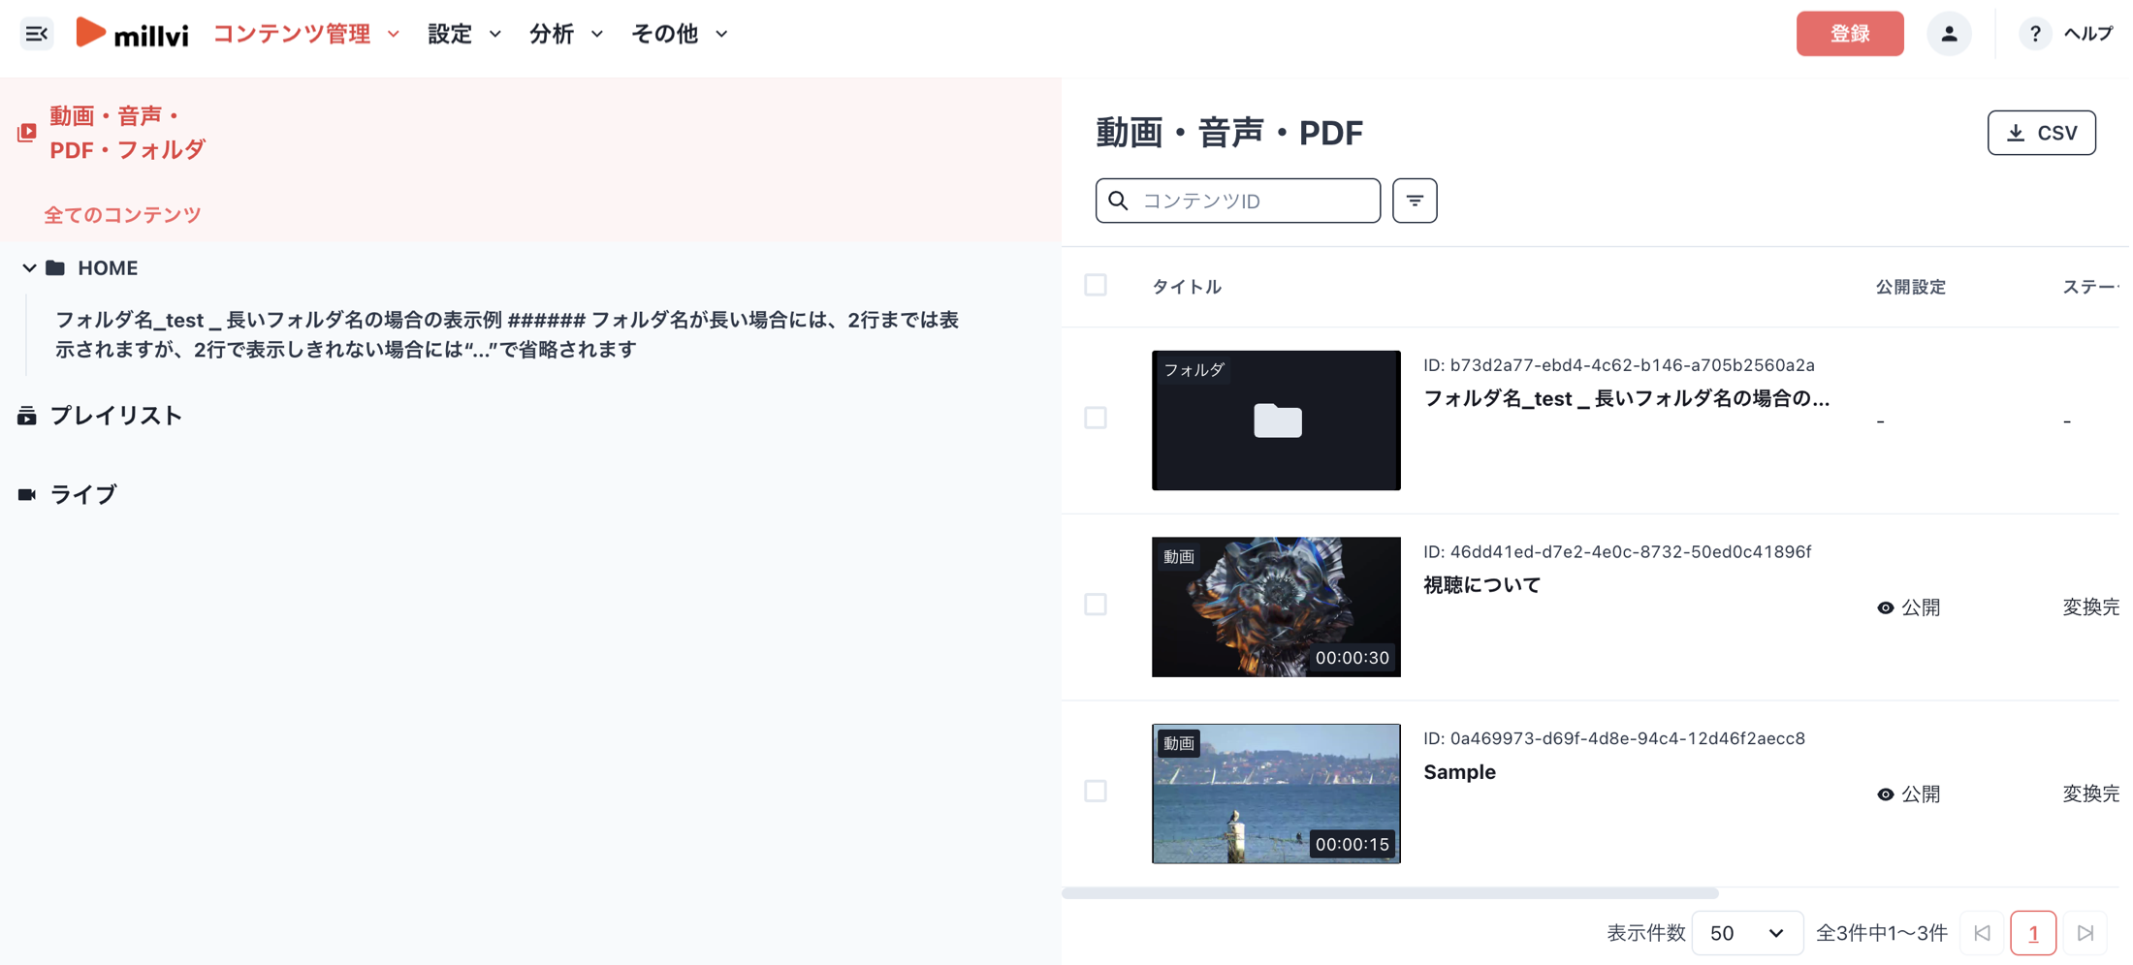Open 動画・音声・PDF・フォルダ section
Screen dimensions: 2133x965
click(x=127, y=133)
